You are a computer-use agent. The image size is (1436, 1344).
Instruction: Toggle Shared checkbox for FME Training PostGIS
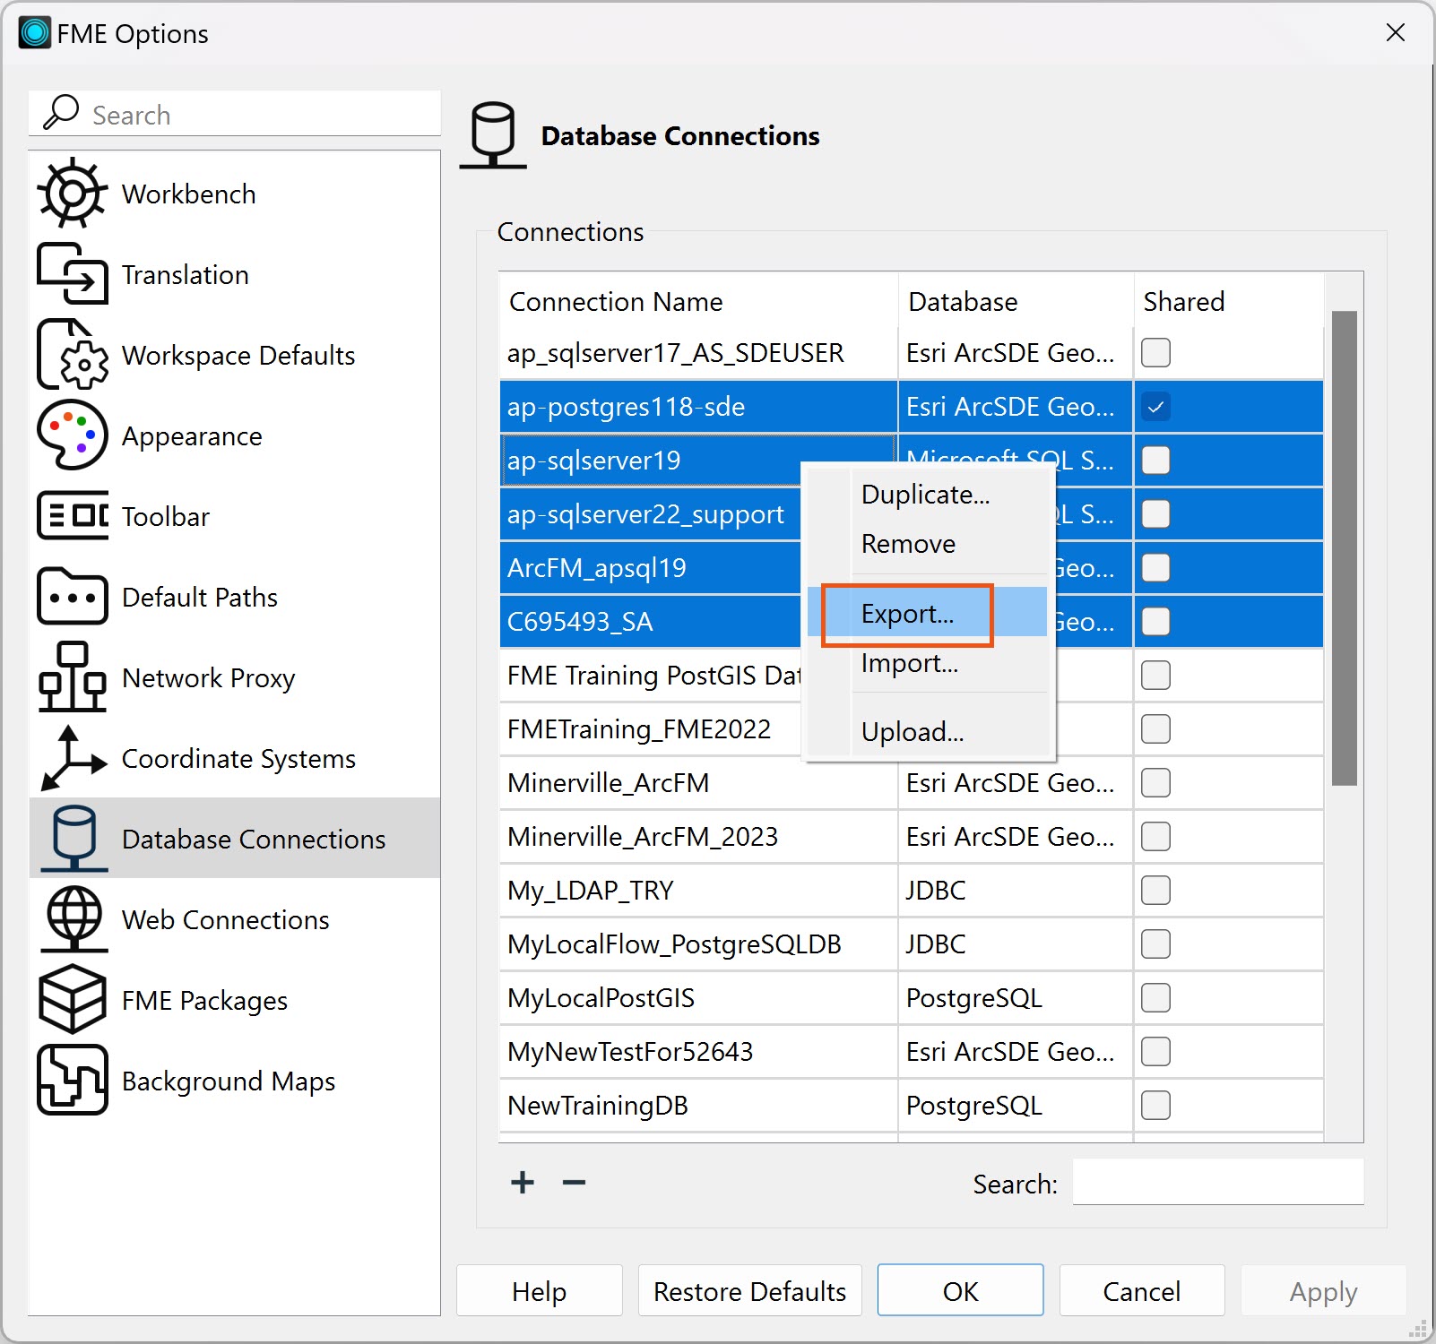1155,676
